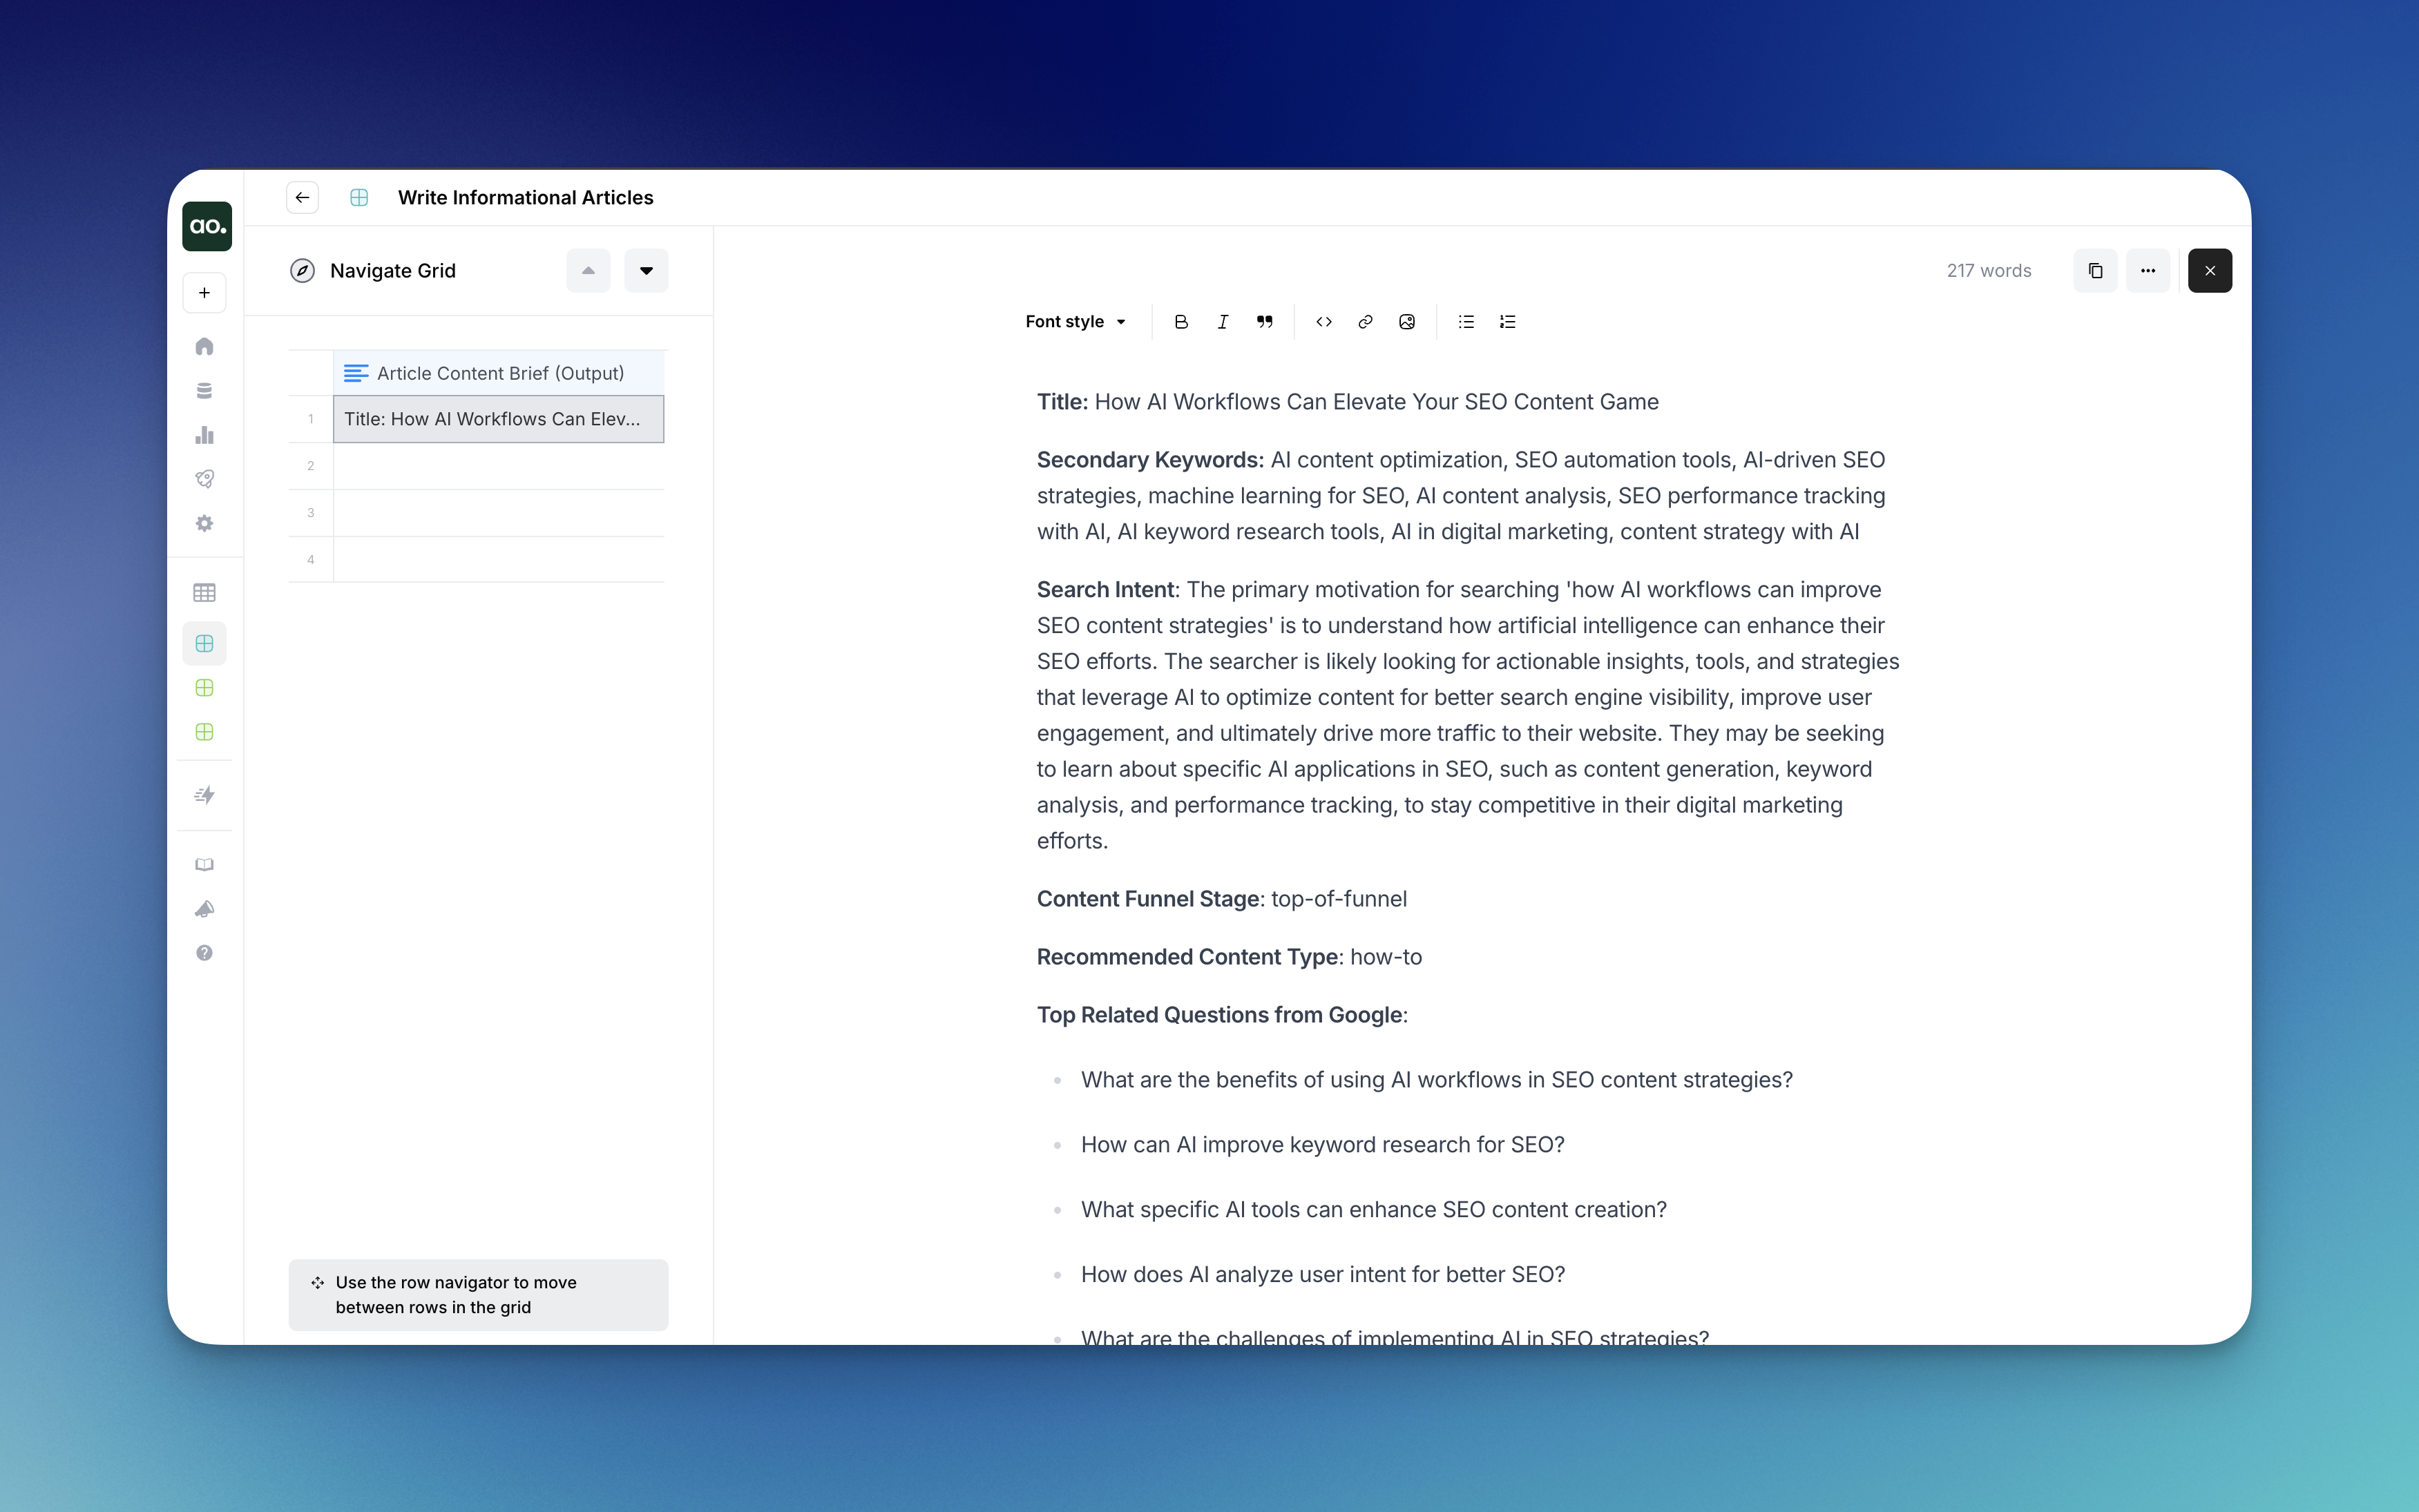
Task: Go to the previous grid row
Action: click(589, 270)
